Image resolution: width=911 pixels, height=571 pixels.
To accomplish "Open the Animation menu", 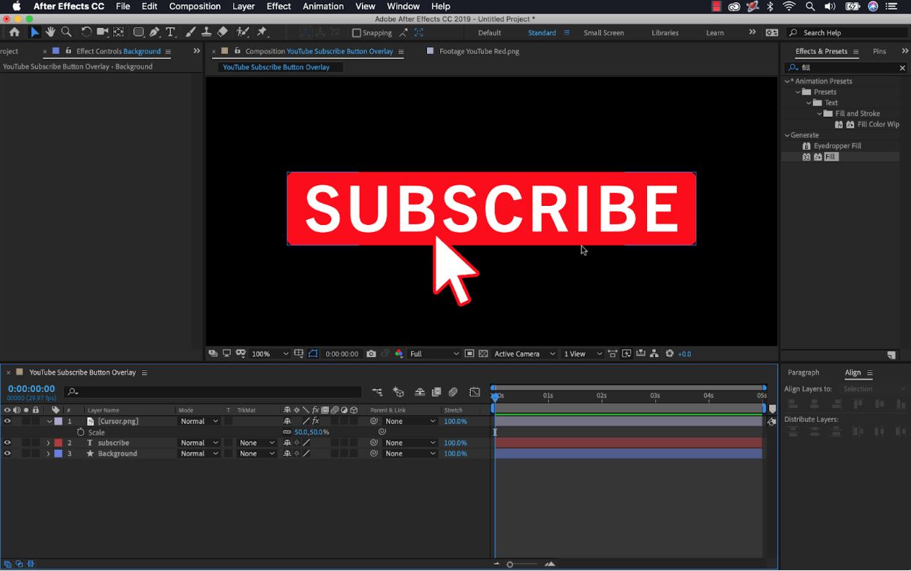I will tap(322, 7).
